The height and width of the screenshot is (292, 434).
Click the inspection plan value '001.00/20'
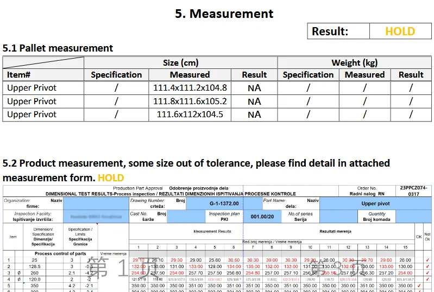click(x=262, y=217)
